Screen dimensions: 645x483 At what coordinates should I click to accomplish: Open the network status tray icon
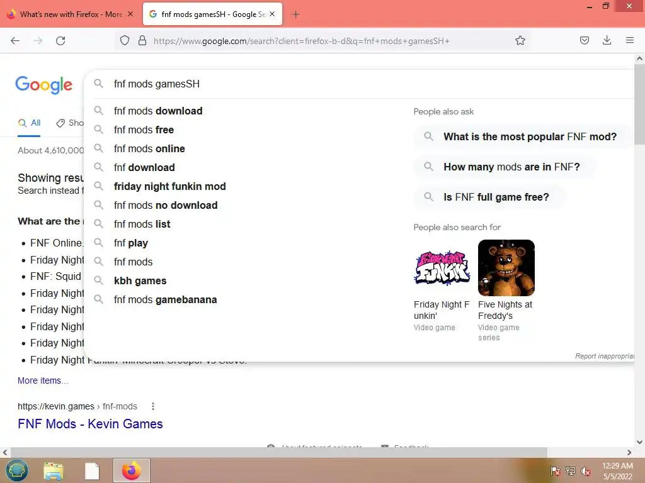pos(570,470)
